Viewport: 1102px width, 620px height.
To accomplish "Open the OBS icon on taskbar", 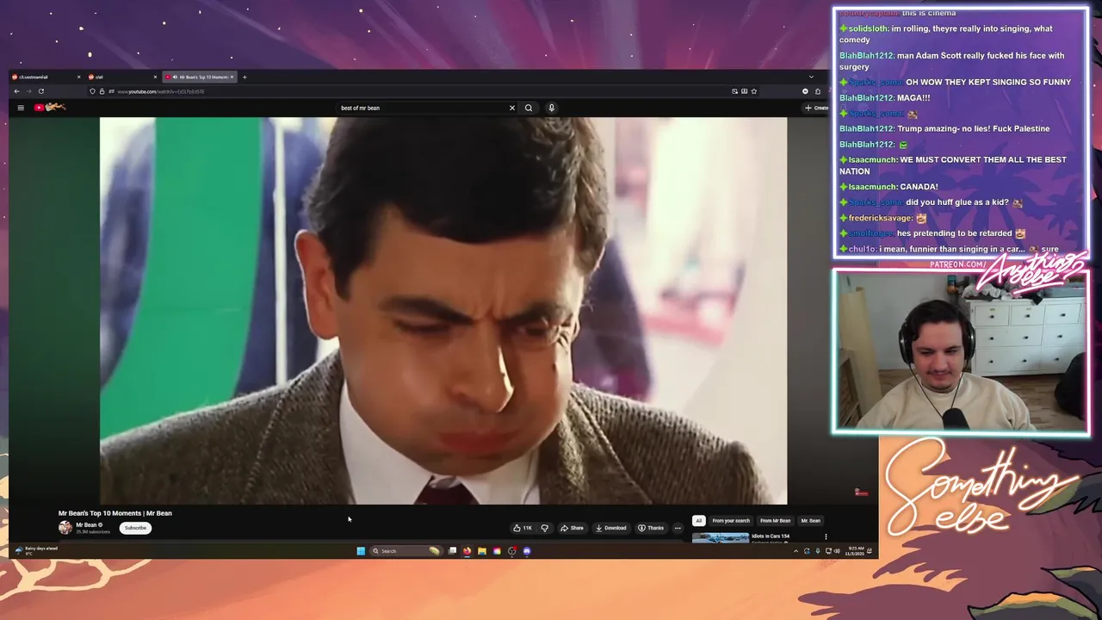I will click(x=512, y=551).
